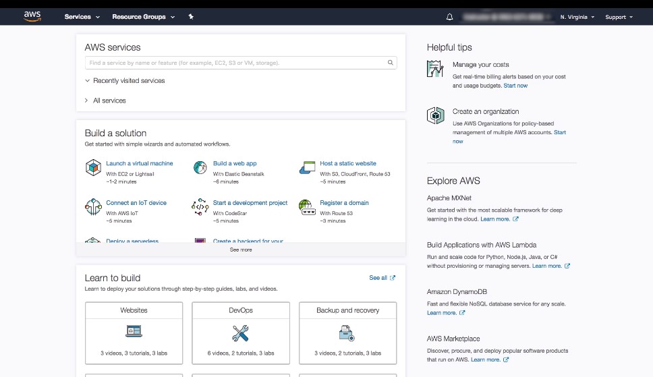
Task: Open the Resource Groups dropdown
Action: click(x=143, y=17)
